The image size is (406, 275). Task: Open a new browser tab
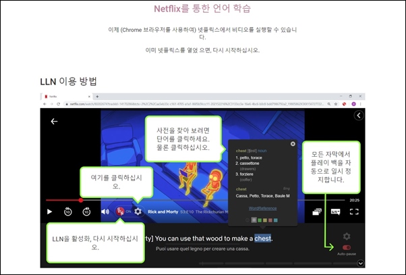[97, 97]
